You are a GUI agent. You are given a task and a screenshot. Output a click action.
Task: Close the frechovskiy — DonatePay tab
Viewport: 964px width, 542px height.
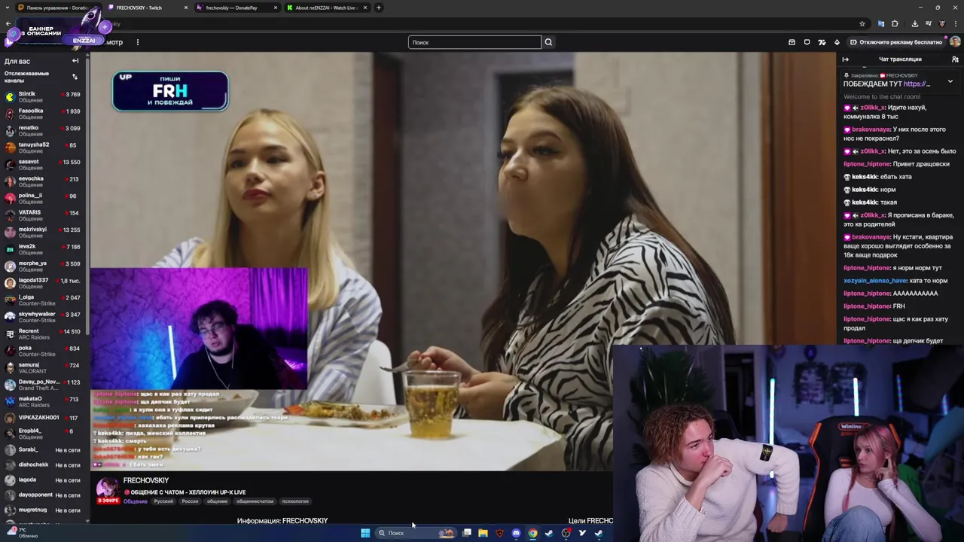point(275,8)
